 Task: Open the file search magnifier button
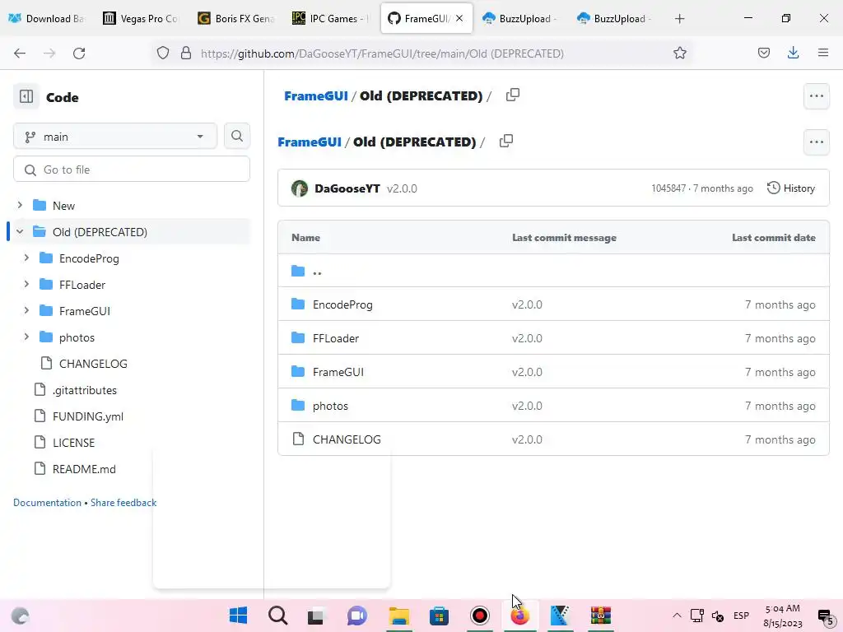(236, 136)
